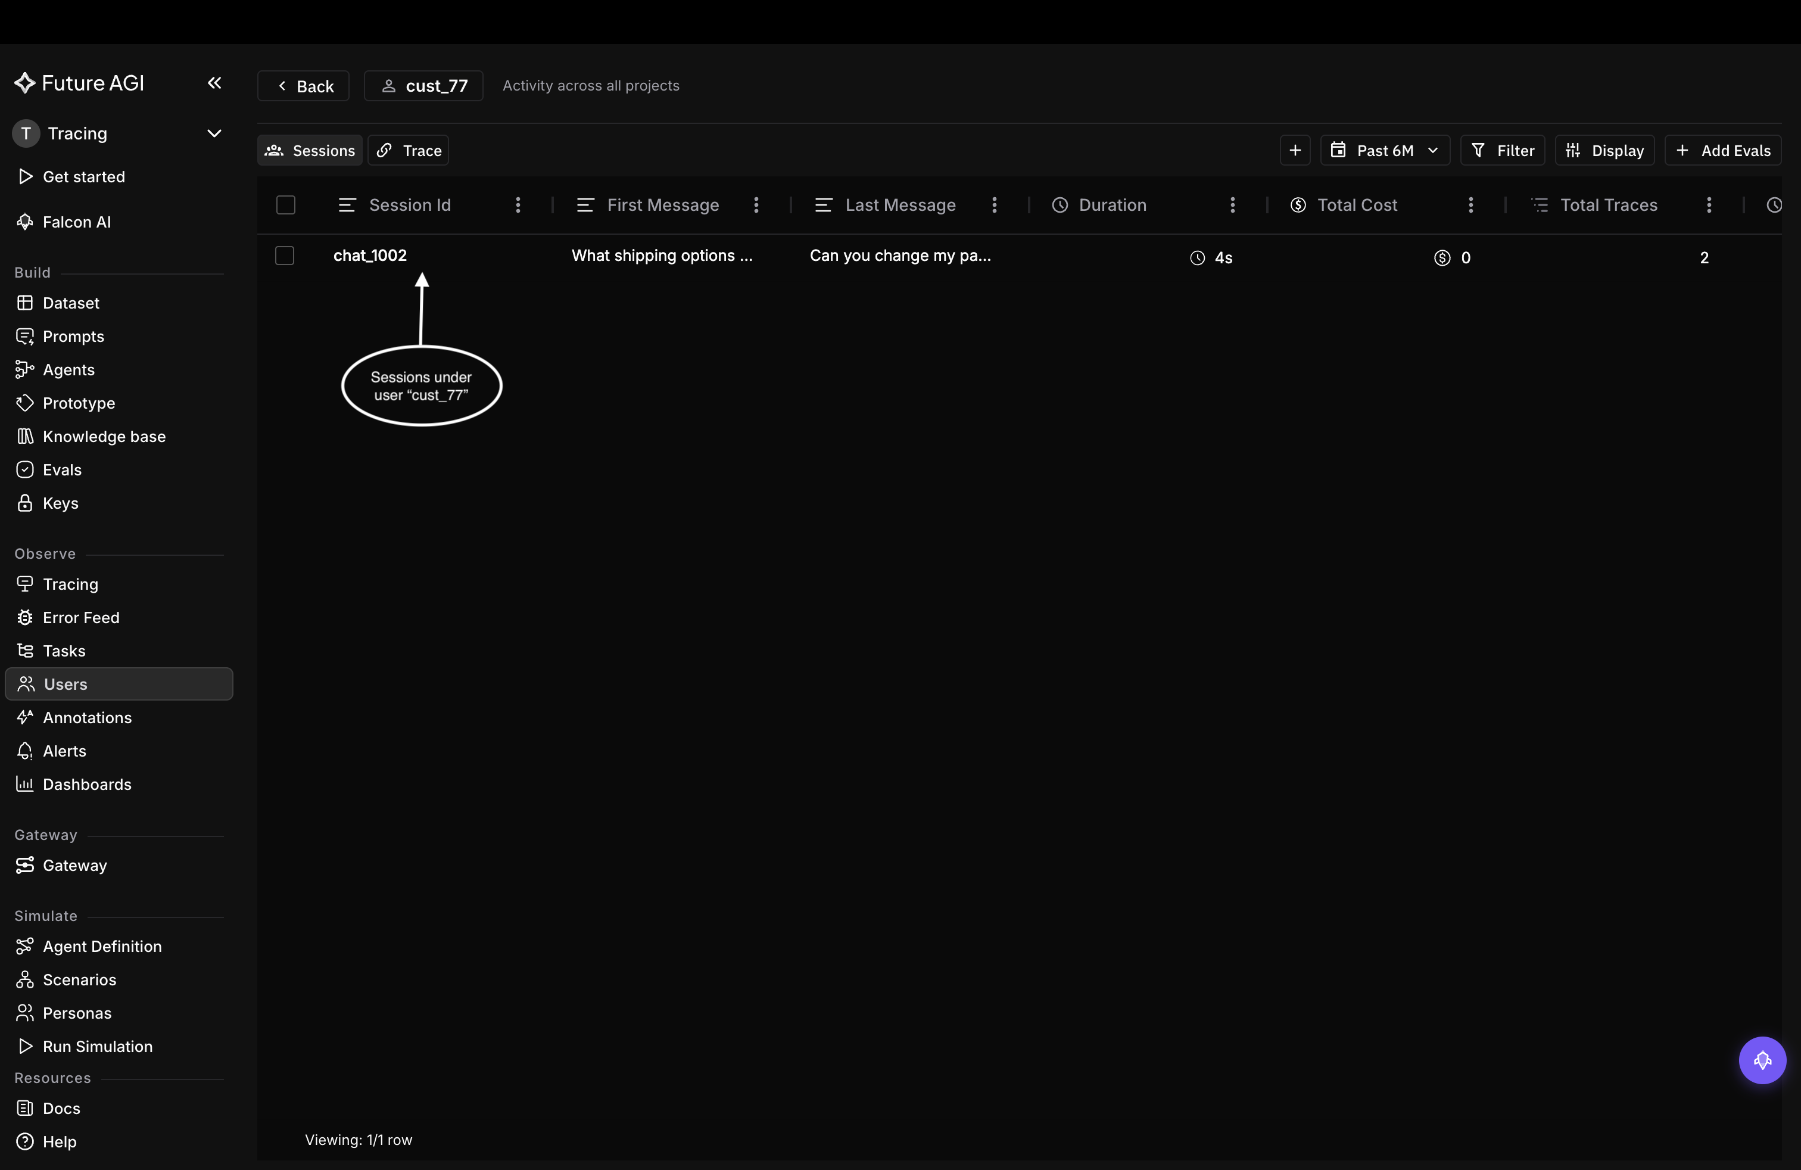The height and width of the screenshot is (1170, 1801).
Task: Open Last Message column options menu
Action: (x=995, y=204)
